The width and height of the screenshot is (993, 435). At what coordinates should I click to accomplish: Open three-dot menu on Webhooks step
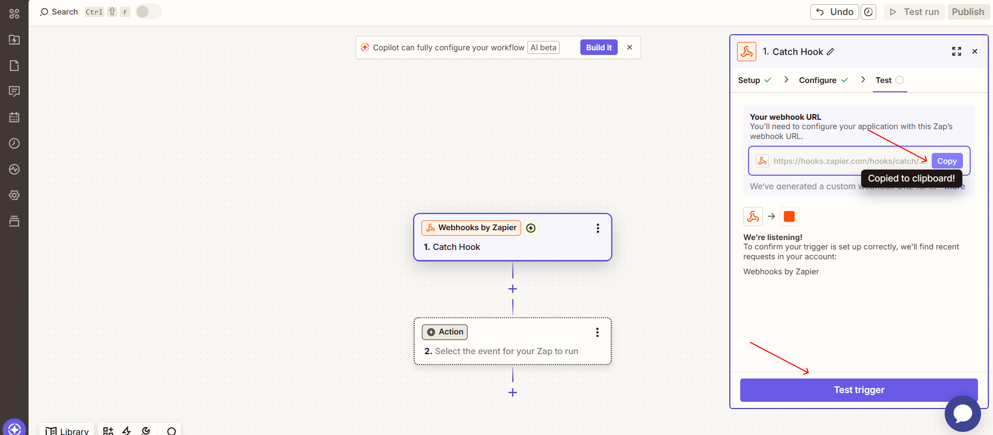pos(597,228)
